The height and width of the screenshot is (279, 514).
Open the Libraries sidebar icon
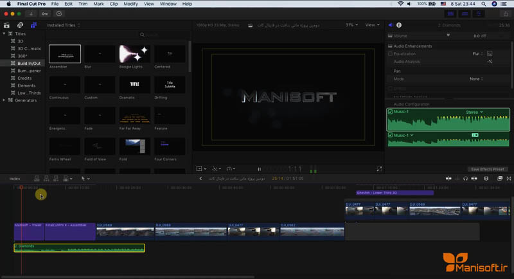(x=6, y=25)
